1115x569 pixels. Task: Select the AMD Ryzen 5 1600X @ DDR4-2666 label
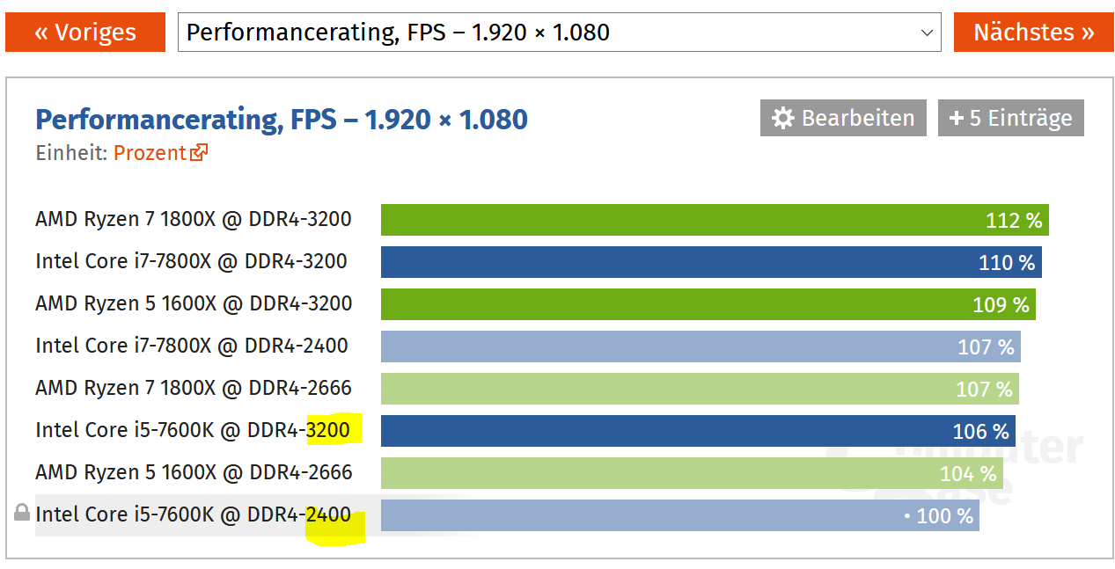click(194, 472)
